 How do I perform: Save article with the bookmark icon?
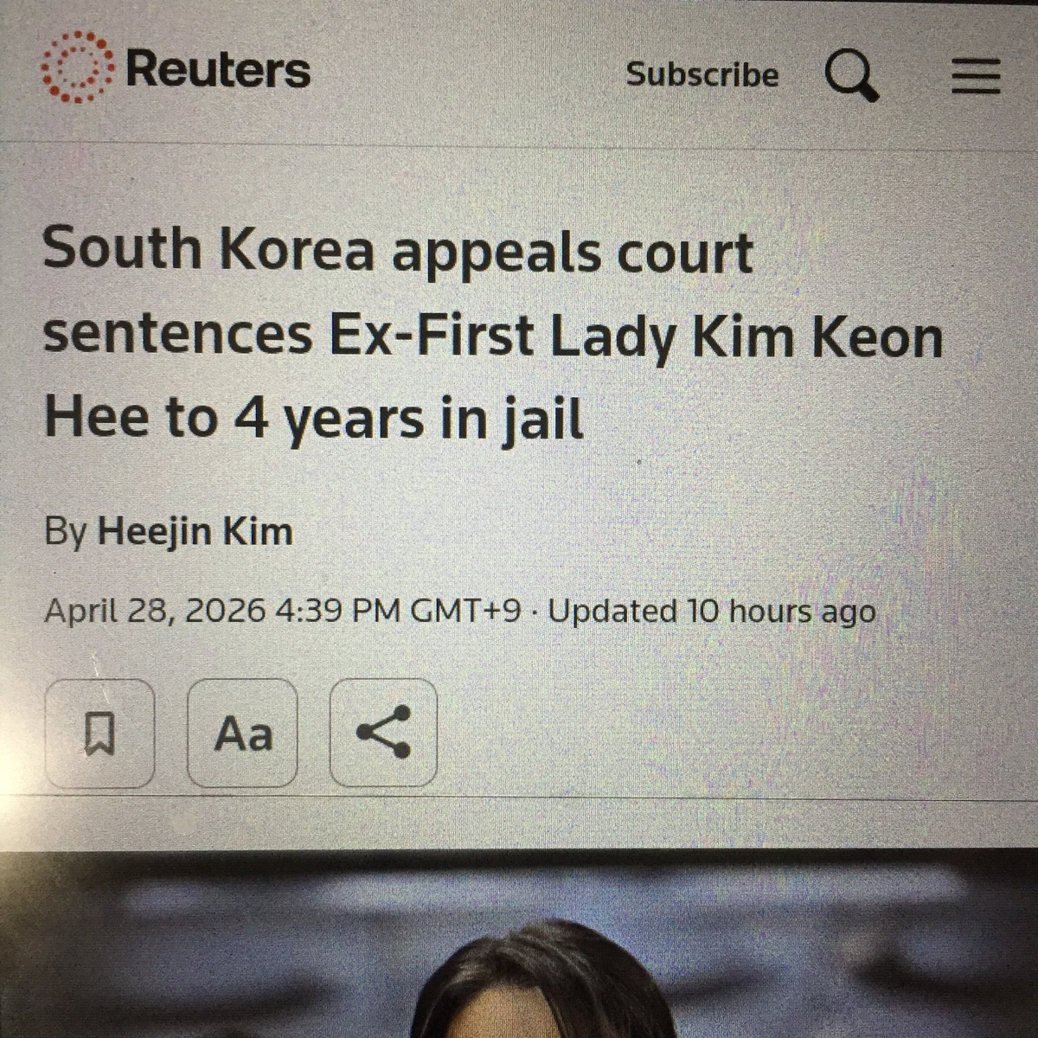point(99,734)
